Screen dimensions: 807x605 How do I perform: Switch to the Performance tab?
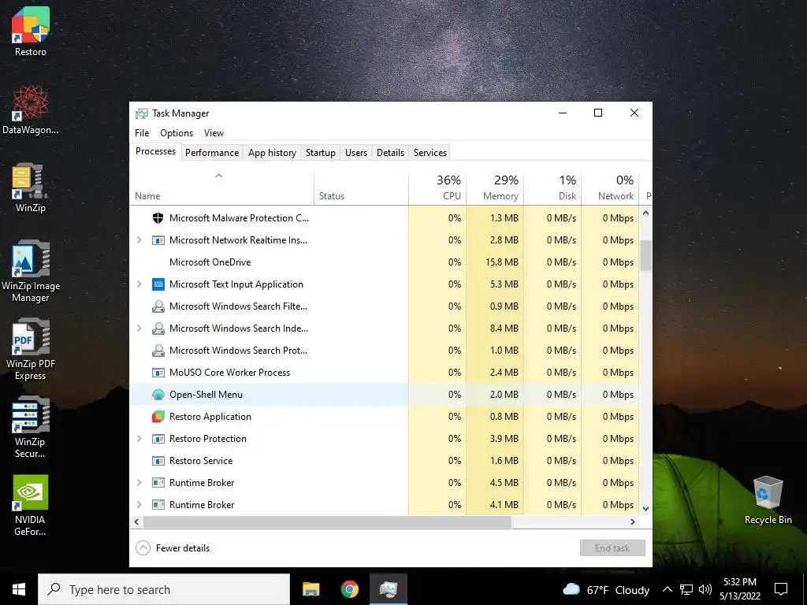click(212, 153)
